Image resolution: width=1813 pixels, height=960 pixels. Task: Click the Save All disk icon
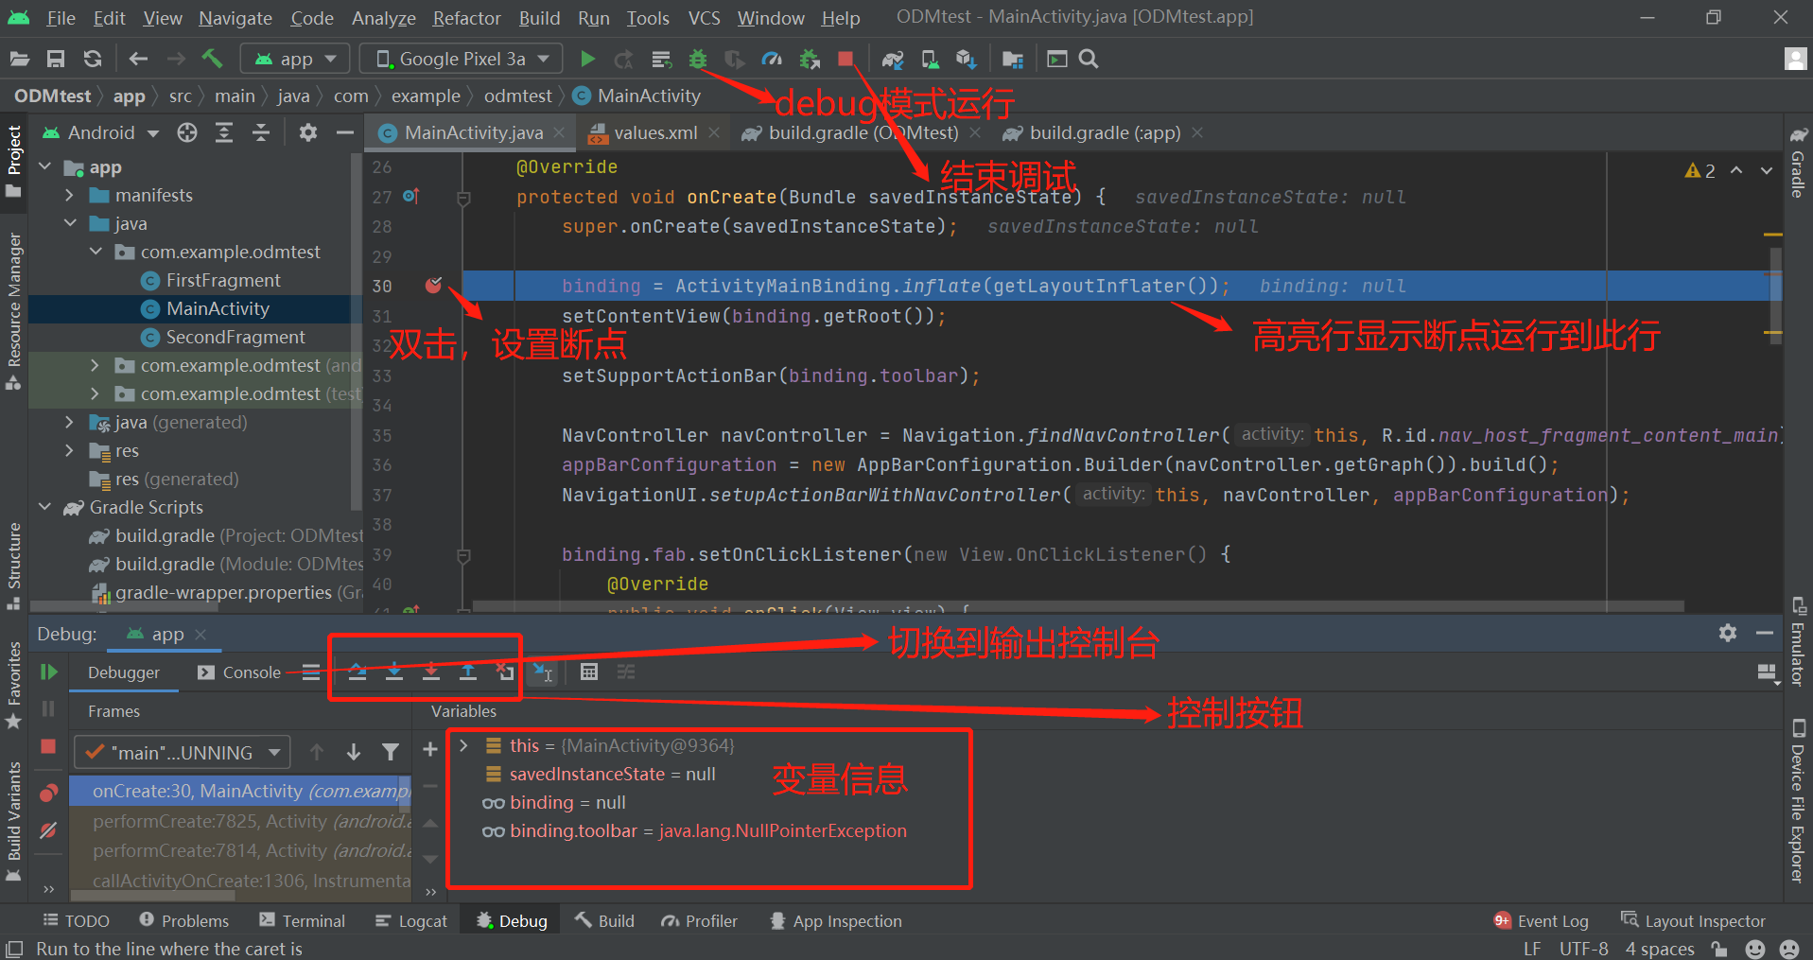point(56,60)
